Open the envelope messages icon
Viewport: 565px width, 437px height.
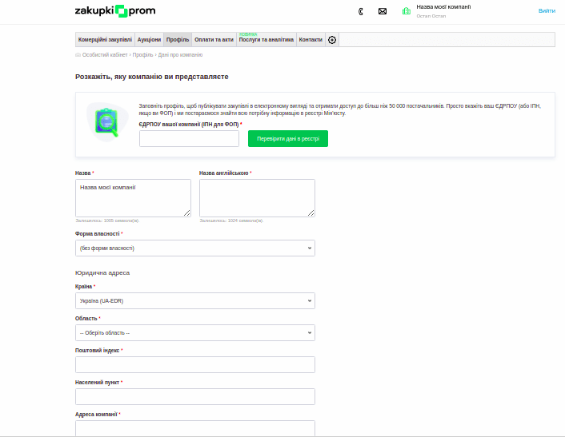[383, 11]
